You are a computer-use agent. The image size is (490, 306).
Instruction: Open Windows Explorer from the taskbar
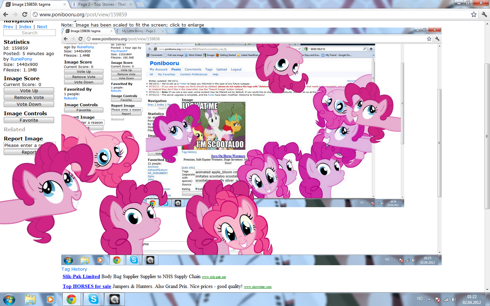click(30, 300)
